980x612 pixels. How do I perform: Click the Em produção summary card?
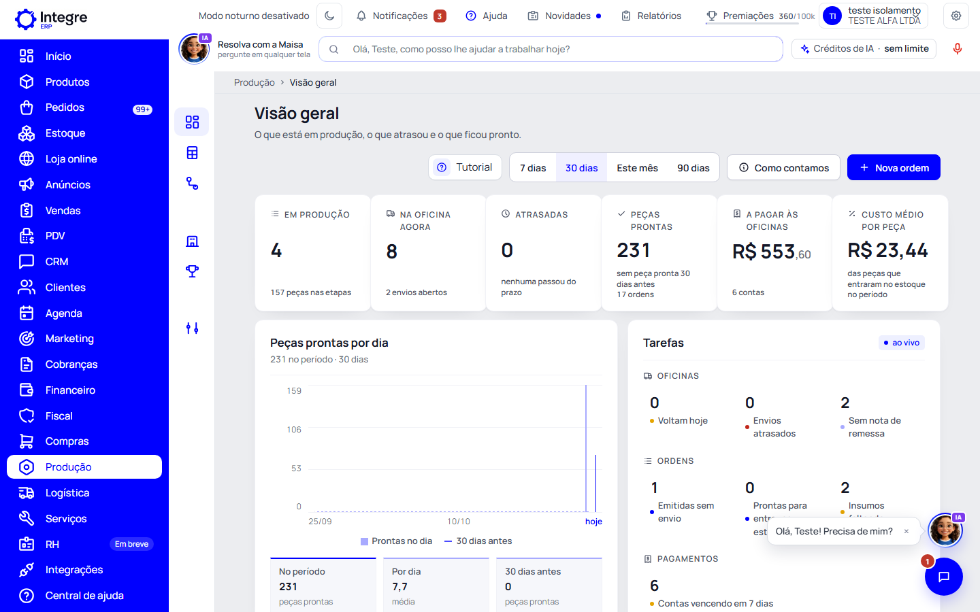(x=312, y=253)
